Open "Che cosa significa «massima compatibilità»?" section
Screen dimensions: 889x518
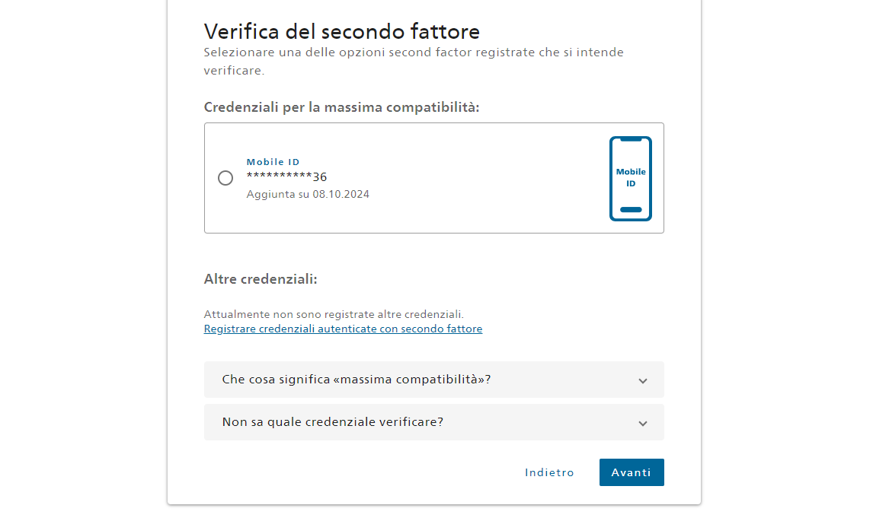[x=357, y=380]
